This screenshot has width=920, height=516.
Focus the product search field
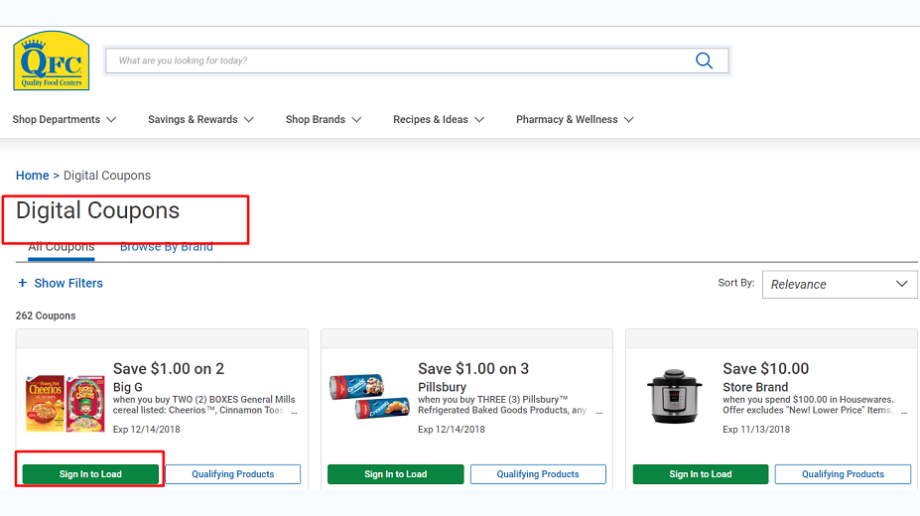[417, 61]
